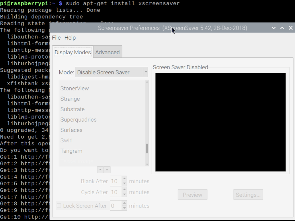295x221 pixels.
Task: Toggle the Lock Screen After checkbox
Action: coord(59,205)
